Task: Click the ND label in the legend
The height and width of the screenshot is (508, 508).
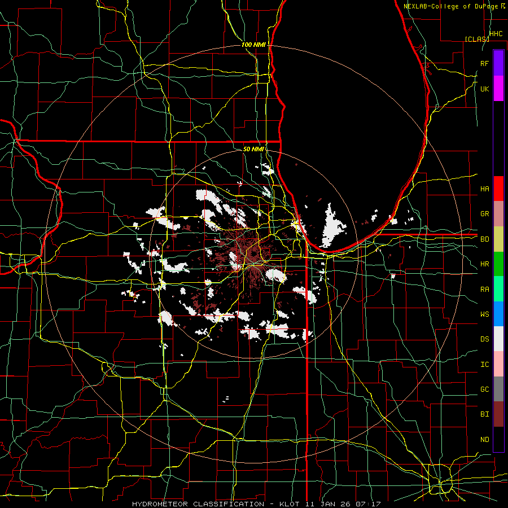Action: click(x=484, y=440)
